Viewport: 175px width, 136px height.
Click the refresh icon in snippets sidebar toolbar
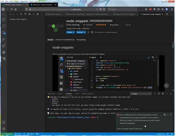click(x=21, y=14)
